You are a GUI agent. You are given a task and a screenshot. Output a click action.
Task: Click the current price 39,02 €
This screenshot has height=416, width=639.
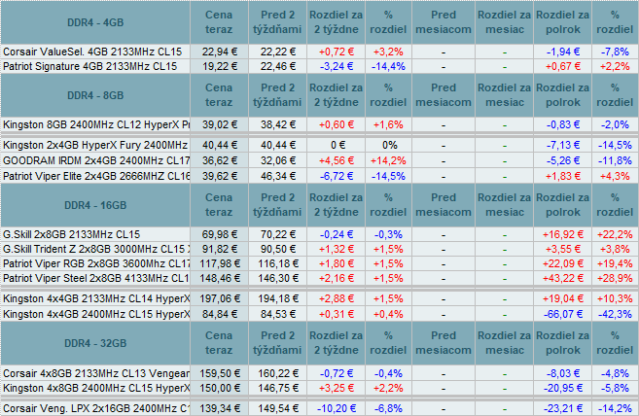coord(220,124)
